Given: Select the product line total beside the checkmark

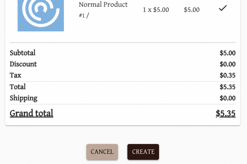Looking at the screenshot, I should [191, 10].
